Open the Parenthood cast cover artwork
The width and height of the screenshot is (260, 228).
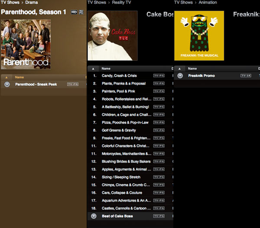pos(26,44)
